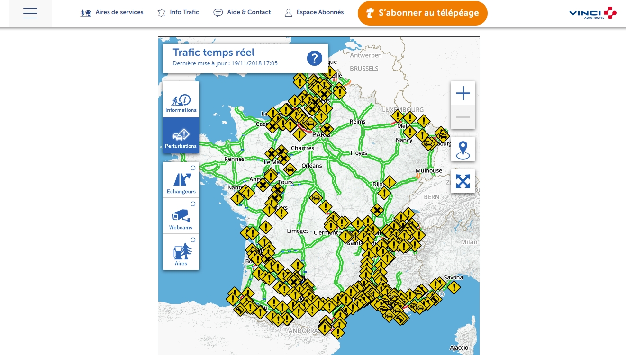Zoom out the map with minus button
Screen dimensions: 626x355
(463, 117)
